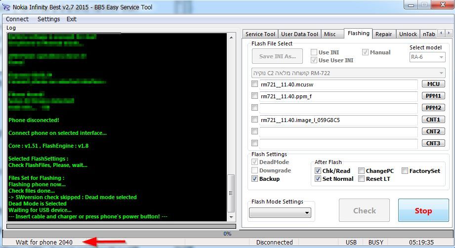Screen dimensions: 455x248
Task: Uncheck the Set Normal option
Action: pos(318,179)
